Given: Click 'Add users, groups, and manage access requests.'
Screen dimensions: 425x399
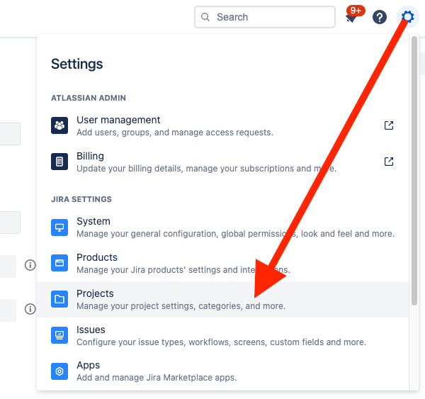Looking at the screenshot, I should pyautogui.click(x=175, y=133).
